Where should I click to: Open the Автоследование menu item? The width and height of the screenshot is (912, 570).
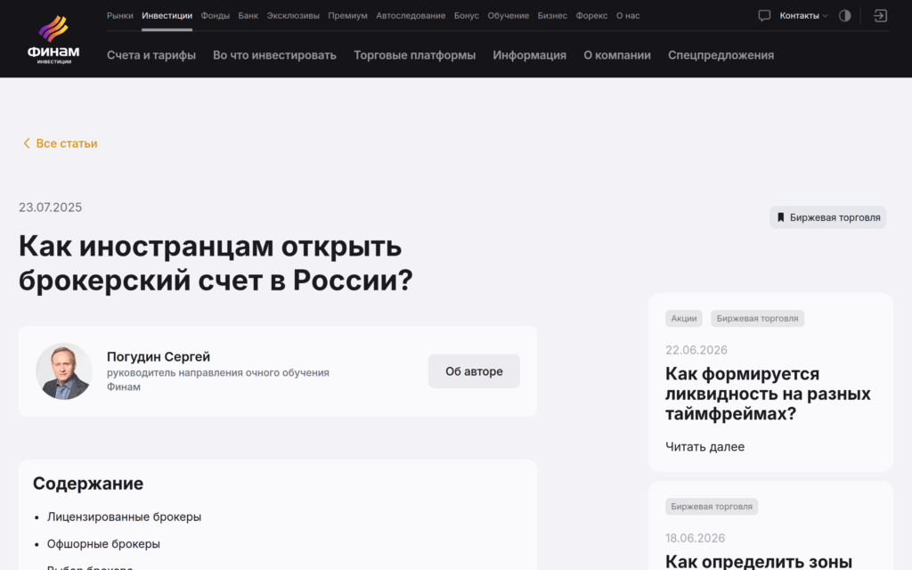pyautogui.click(x=411, y=16)
